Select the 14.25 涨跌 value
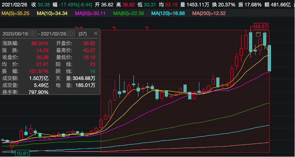Screen dimensions: 295x157 [x=42, y=50]
